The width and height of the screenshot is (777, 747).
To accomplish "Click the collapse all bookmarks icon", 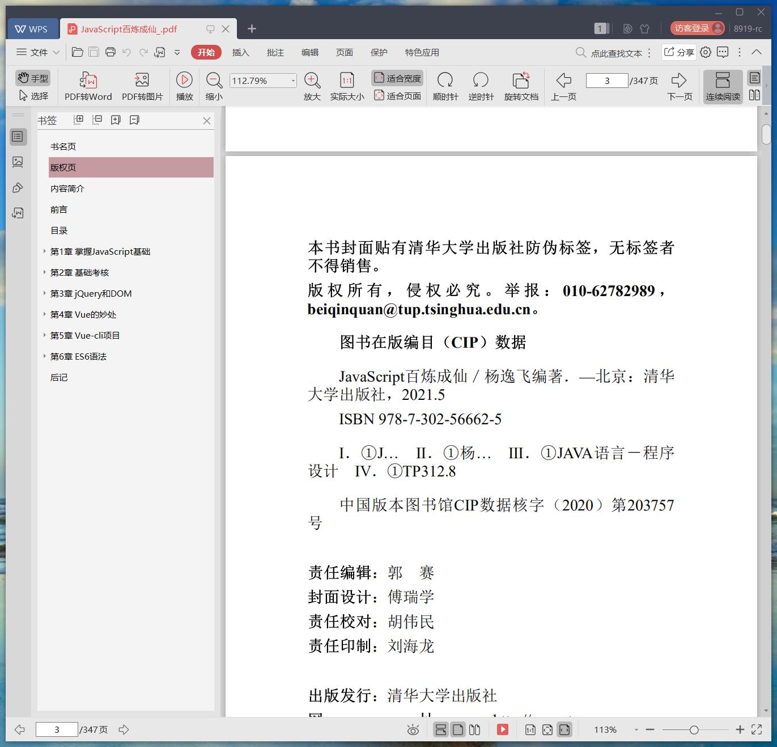I will pos(97,120).
